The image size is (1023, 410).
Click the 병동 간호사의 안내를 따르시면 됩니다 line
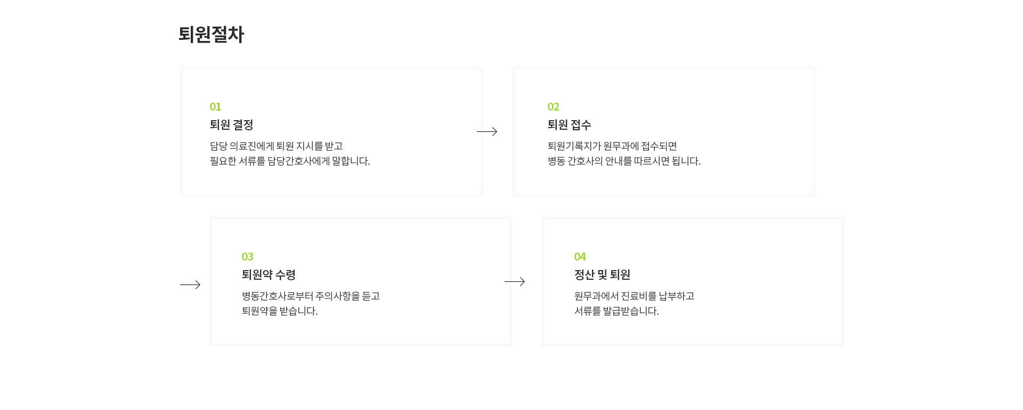coord(624,161)
